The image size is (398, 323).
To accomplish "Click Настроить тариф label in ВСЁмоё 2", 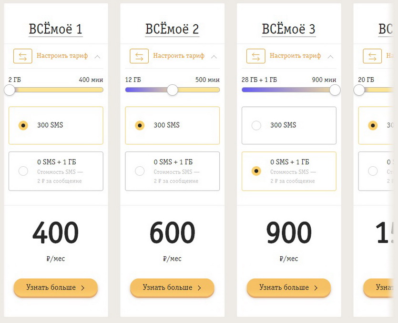I will click(179, 56).
